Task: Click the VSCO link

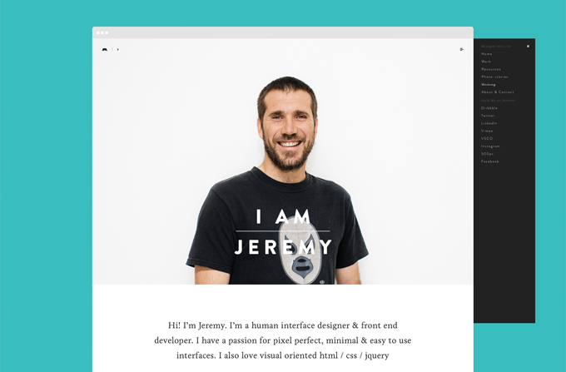Action: 487,138
